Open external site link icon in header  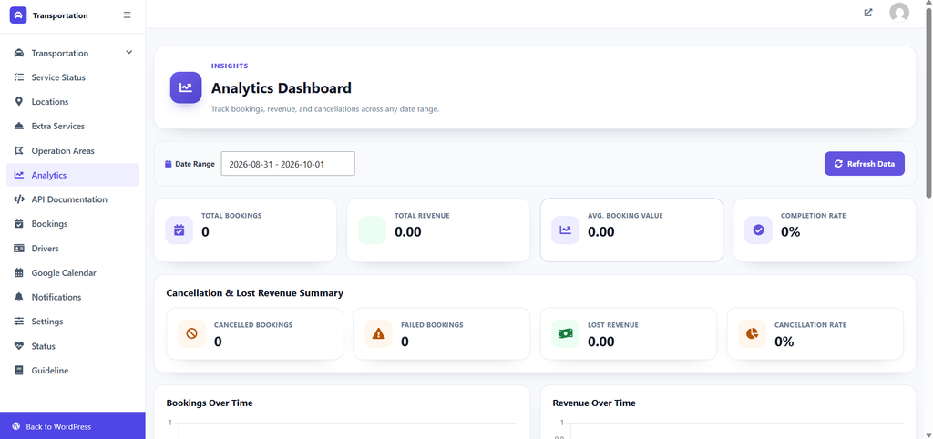click(868, 13)
